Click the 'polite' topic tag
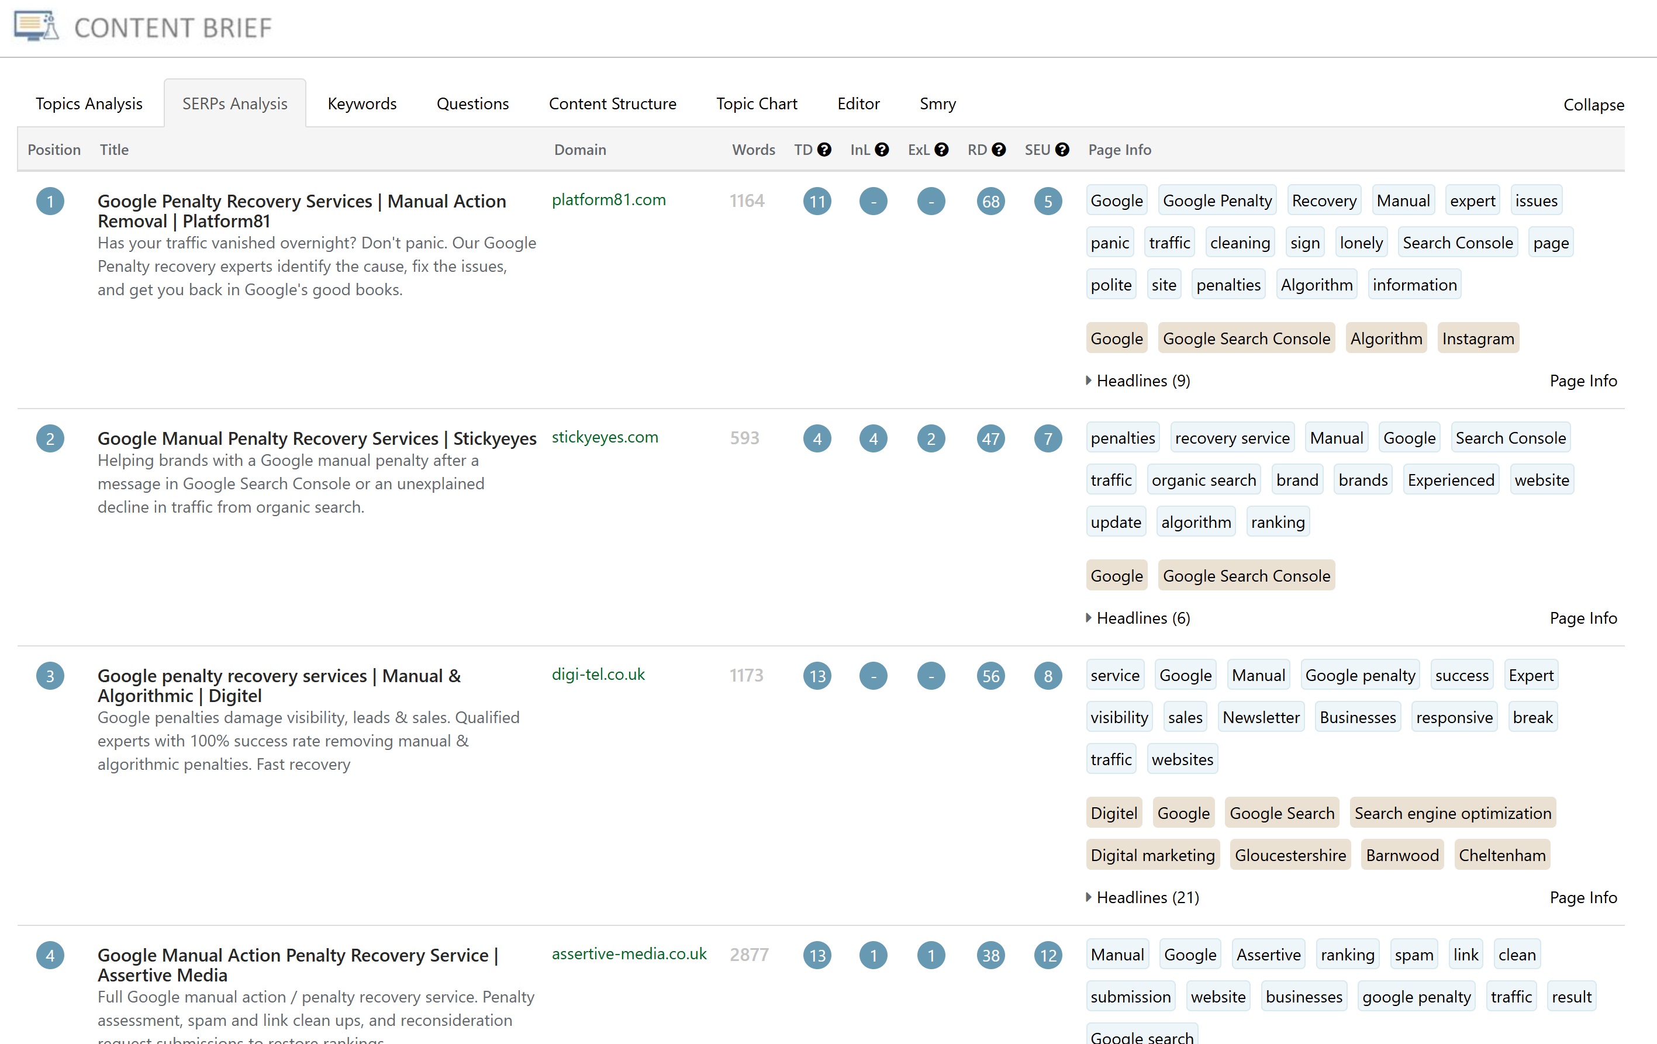Image resolution: width=1657 pixels, height=1044 pixels. coord(1111,285)
